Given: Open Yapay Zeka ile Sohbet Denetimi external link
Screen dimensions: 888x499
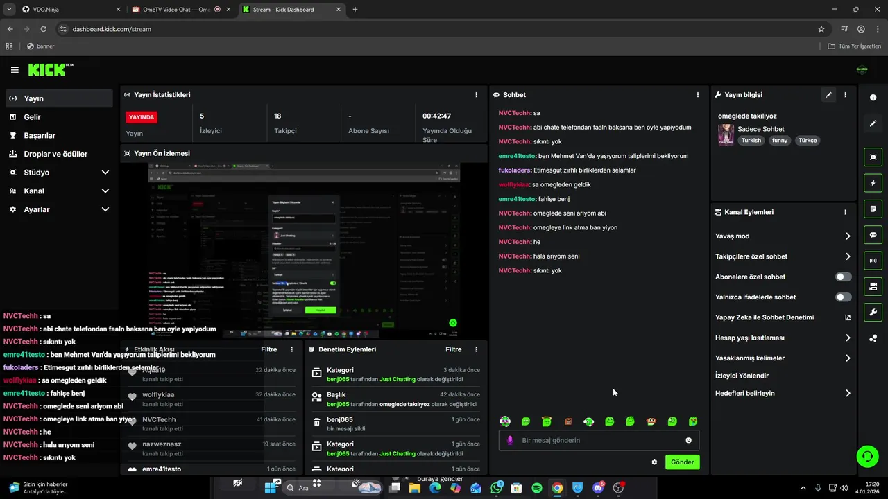Looking at the screenshot, I should click(x=848, y=317).
